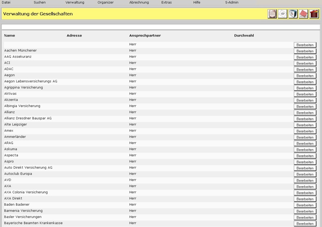The image size is (322, 227).
Task: Click Bearbeiten next to Aegon
Action: pos(305,76)
